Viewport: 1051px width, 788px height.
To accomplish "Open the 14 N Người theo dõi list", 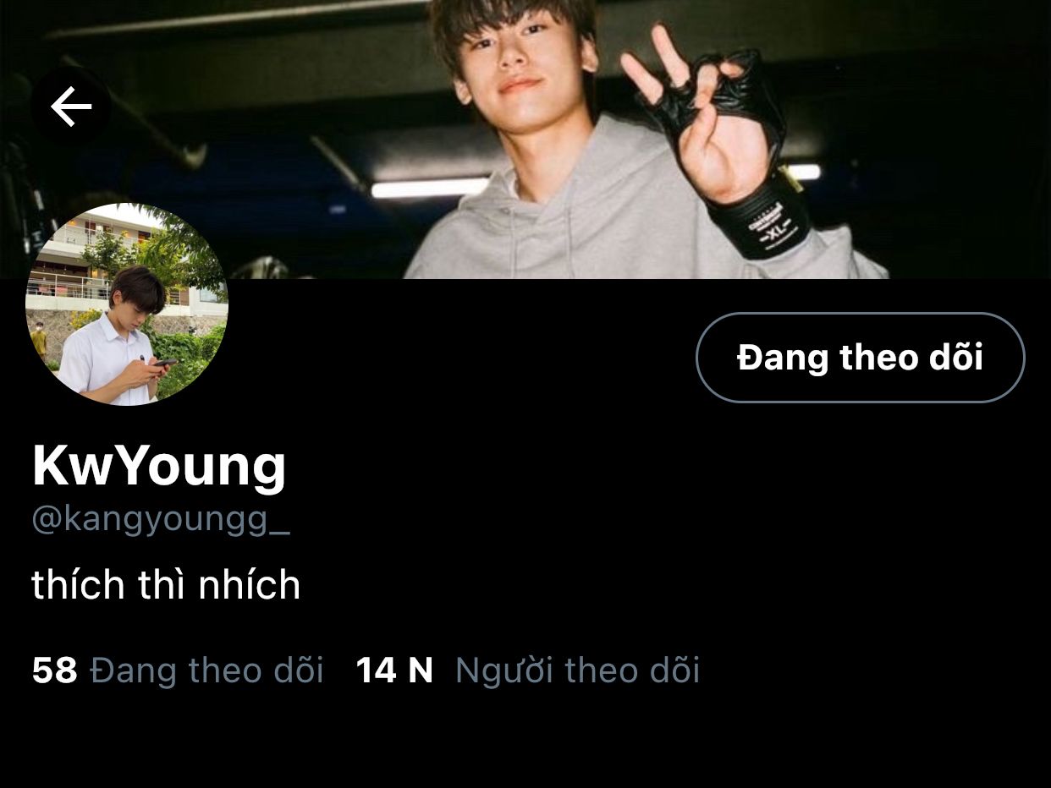I will click(x=528, y=670).
